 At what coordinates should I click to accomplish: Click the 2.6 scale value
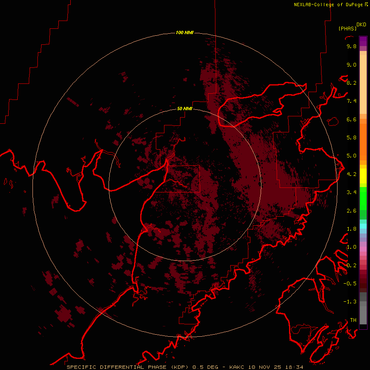coord(351,211)
